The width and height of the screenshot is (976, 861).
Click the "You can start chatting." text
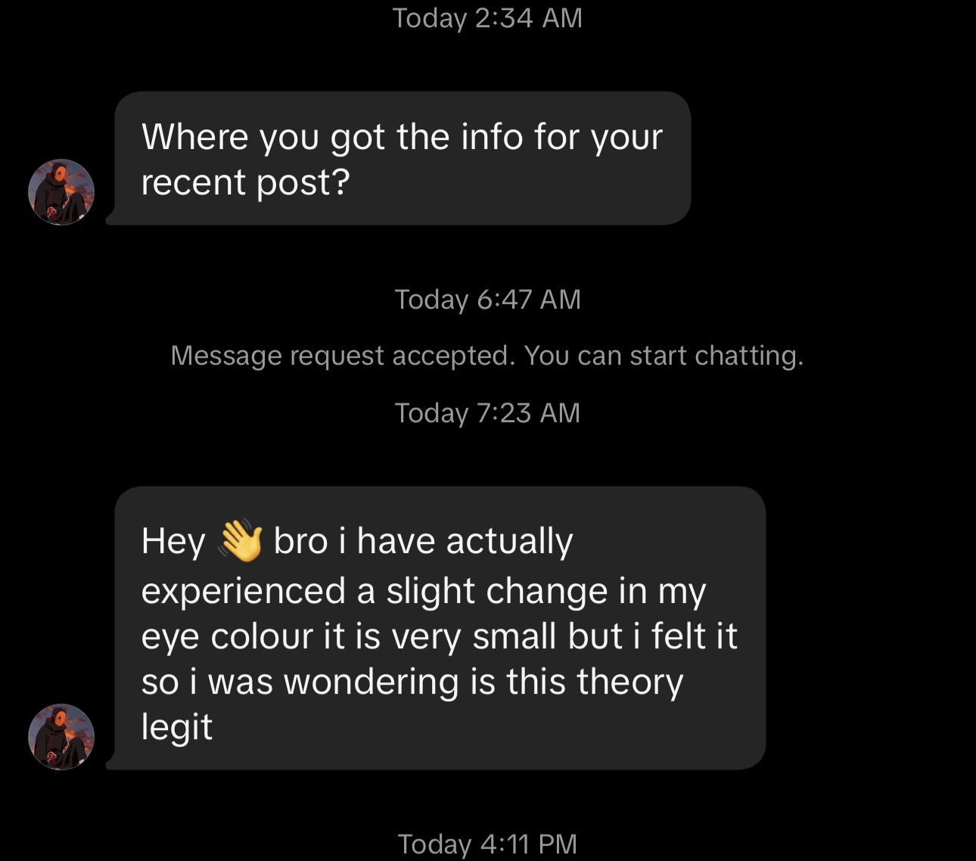click(x=664, y=356)
